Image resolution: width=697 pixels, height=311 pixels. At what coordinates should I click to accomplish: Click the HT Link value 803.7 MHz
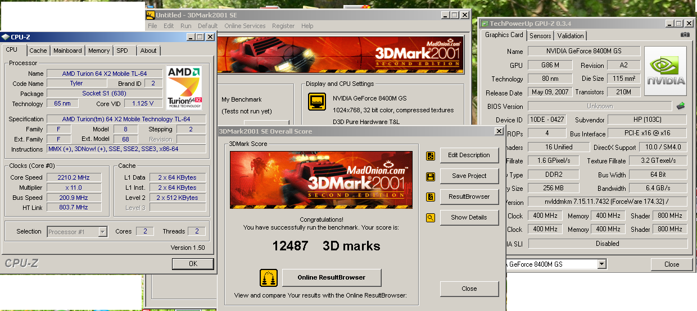tap(75, 208)
